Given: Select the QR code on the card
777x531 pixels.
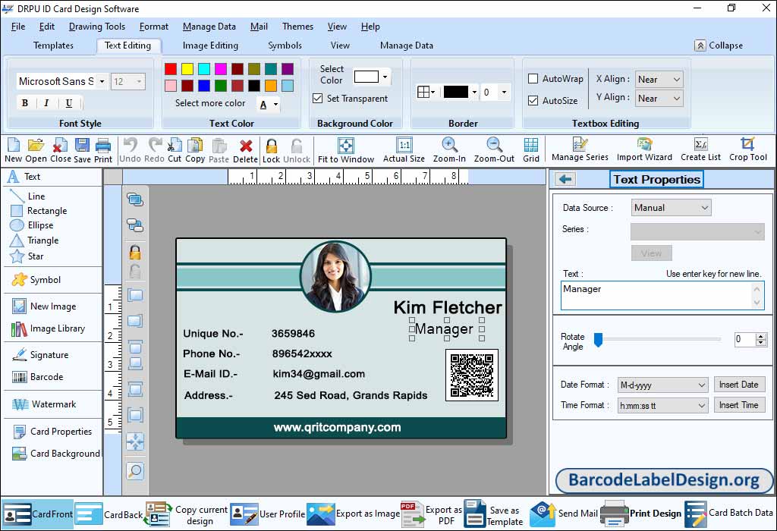Looking at the screenshot, I should pos(472,375).
